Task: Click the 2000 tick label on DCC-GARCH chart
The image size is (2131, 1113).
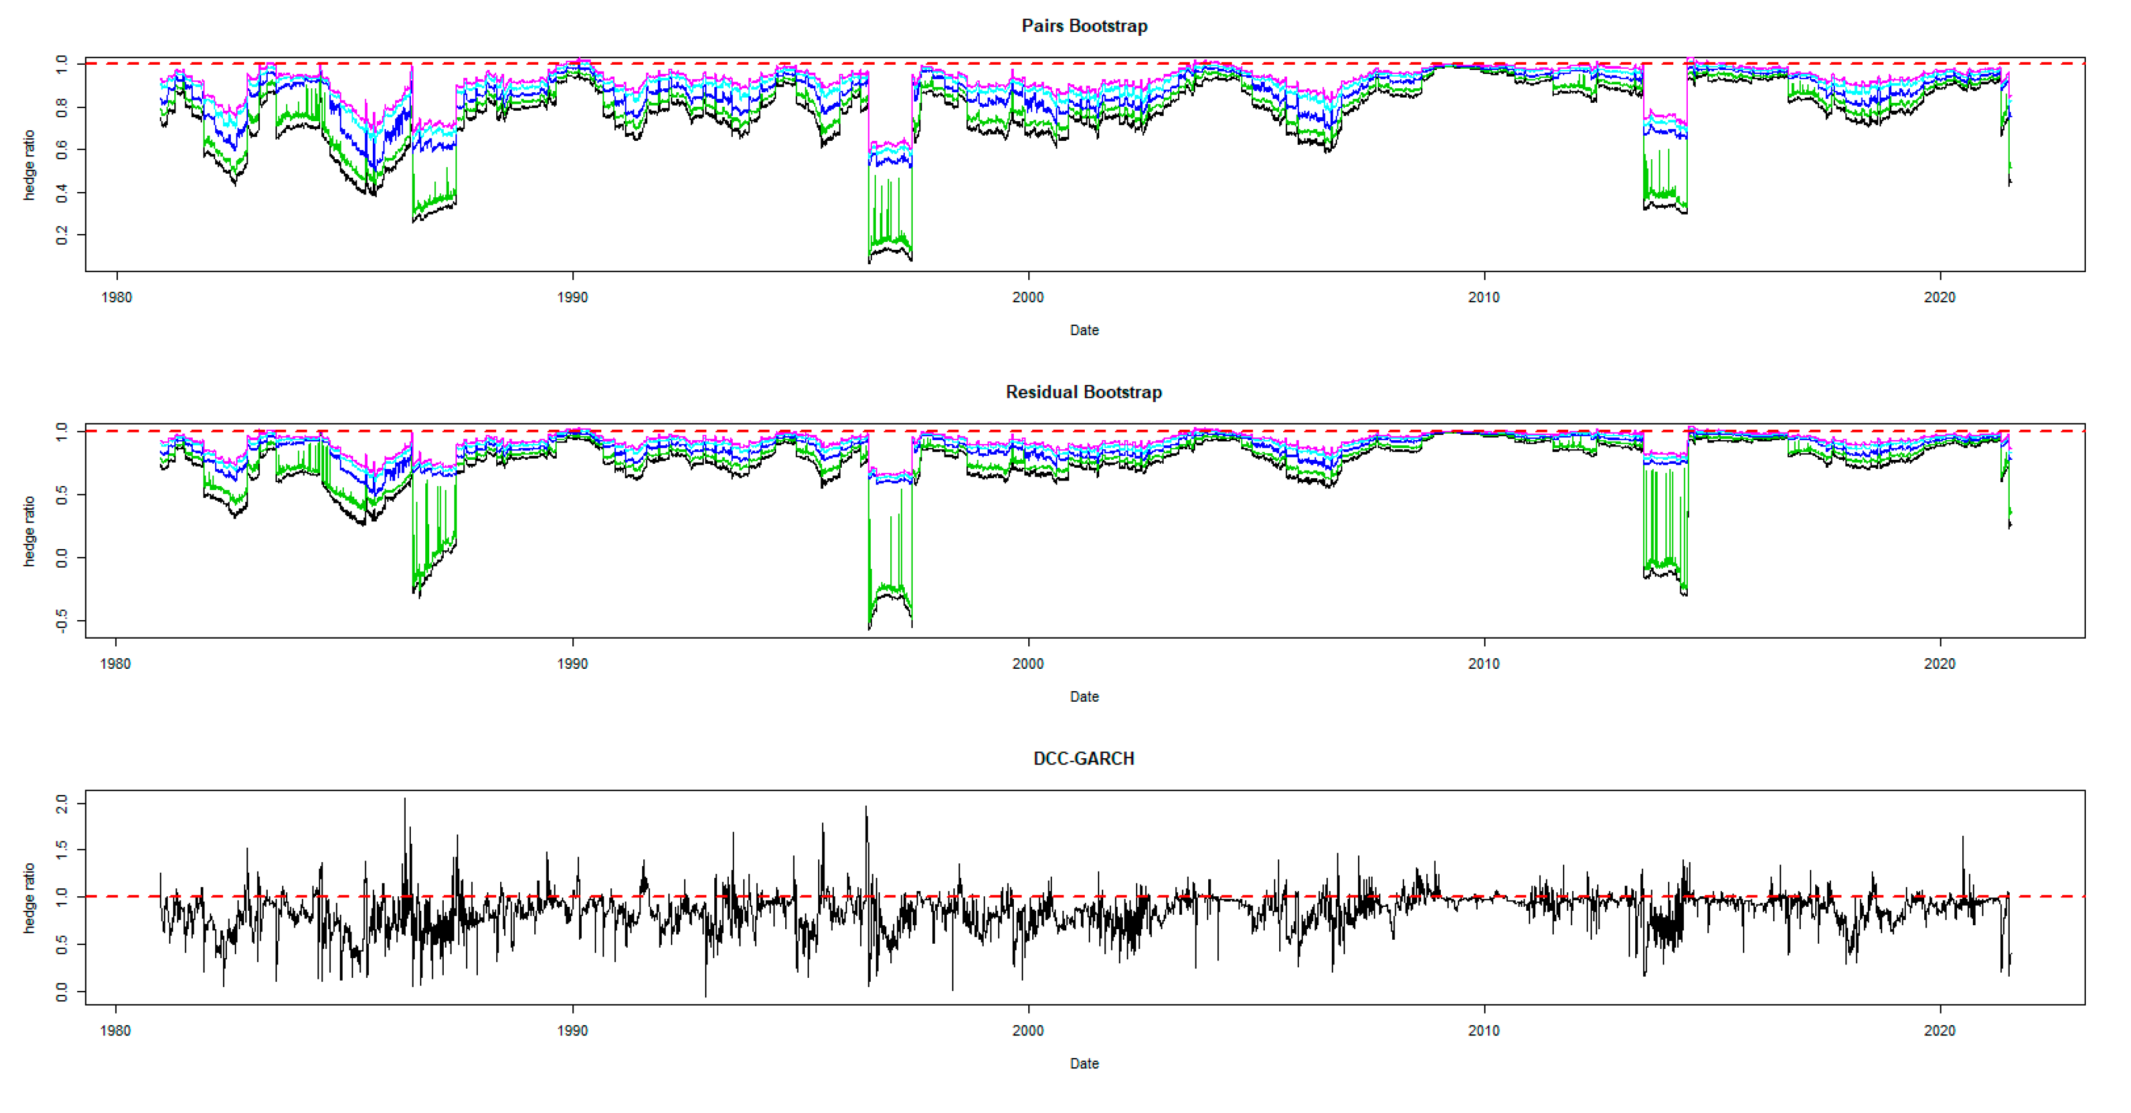Action: click(1027, 1030)
